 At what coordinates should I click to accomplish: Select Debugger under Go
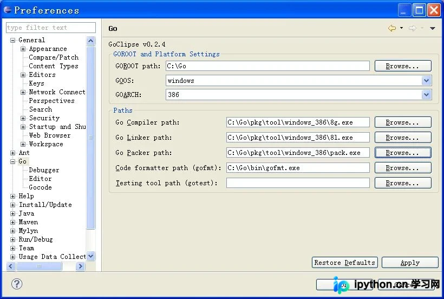click(x=44, y=170)
